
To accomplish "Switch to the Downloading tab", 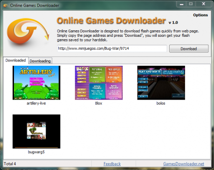I will click(40, 61).
